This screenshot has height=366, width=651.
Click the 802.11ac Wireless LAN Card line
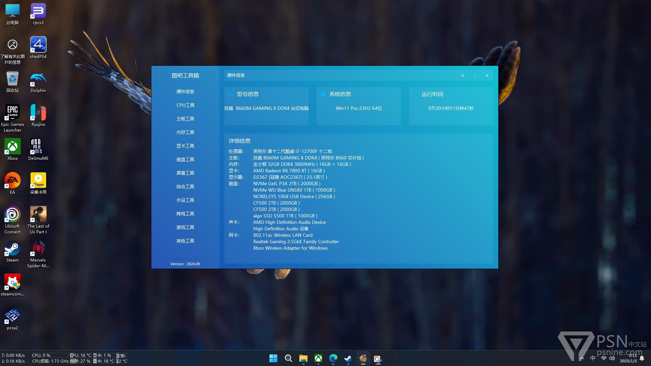[x=283, y=235]
